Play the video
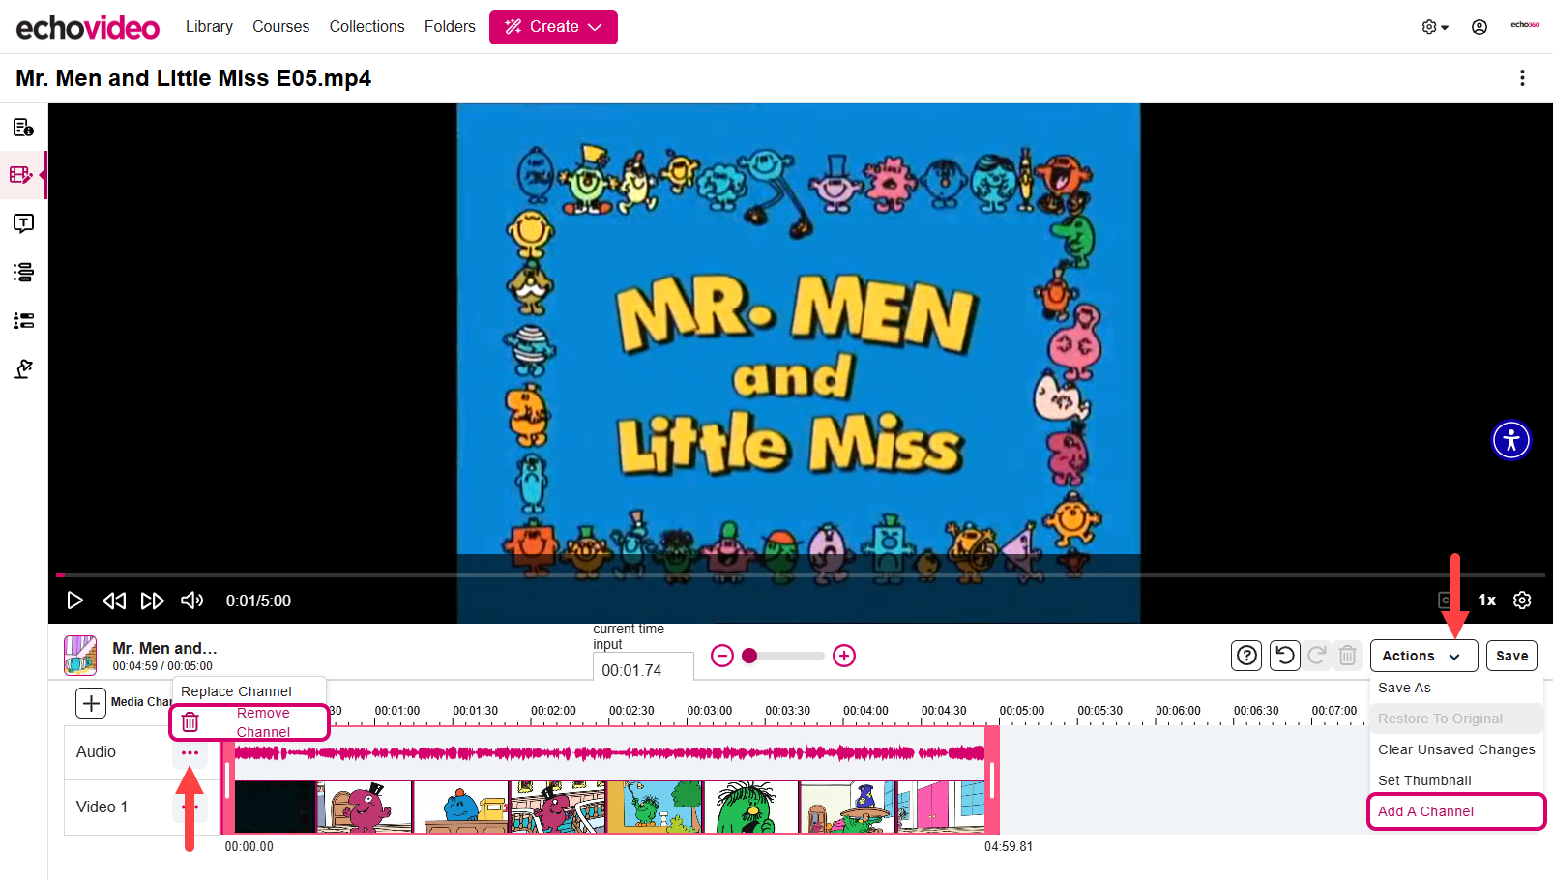1553x880 pixels. point(74,601)
